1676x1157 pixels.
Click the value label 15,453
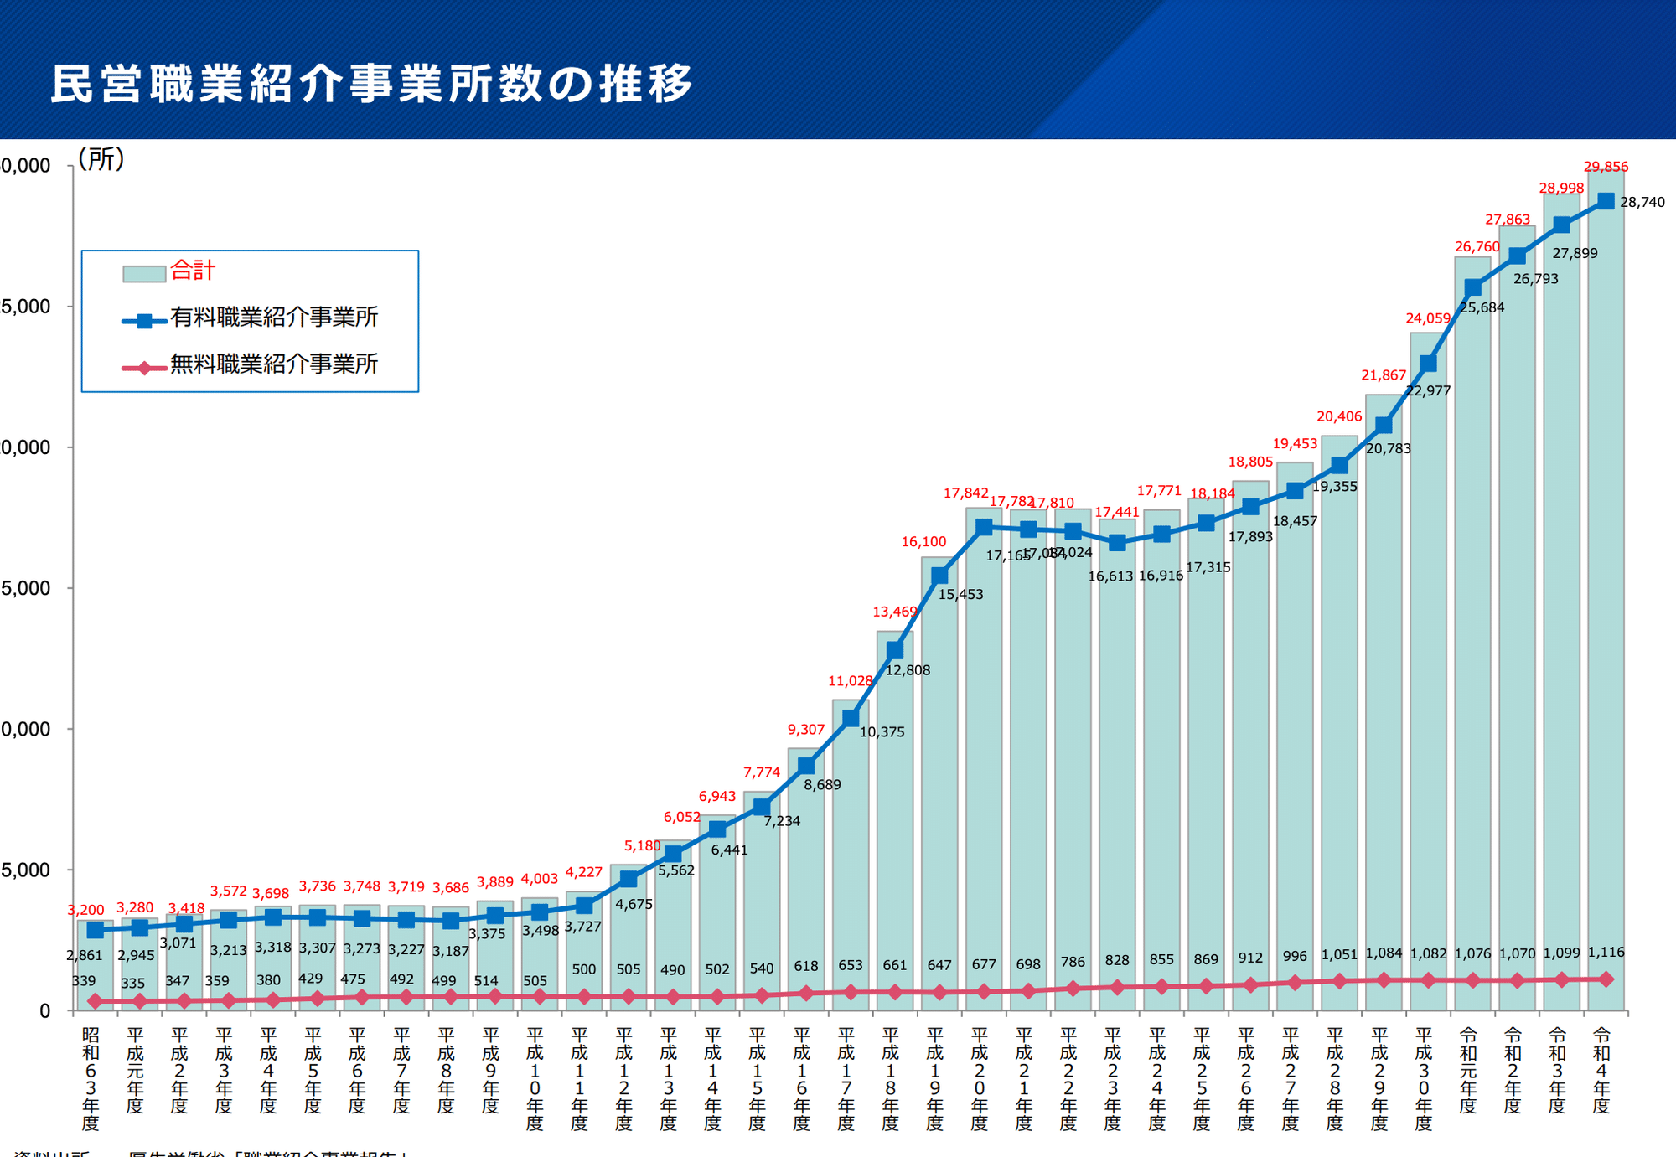pyautogui.click(x=960, y=595)
